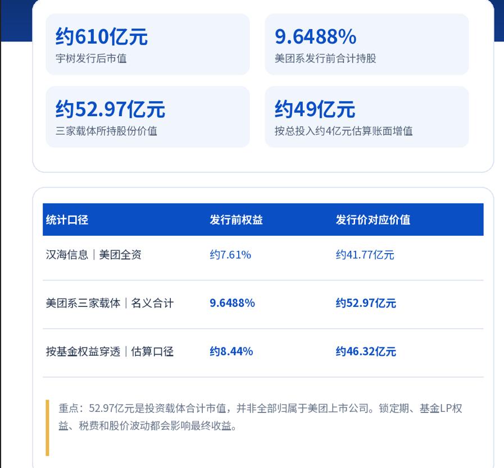Click the large 约52.97亿元 card figure
504x468 pixels.
(110, 109)
